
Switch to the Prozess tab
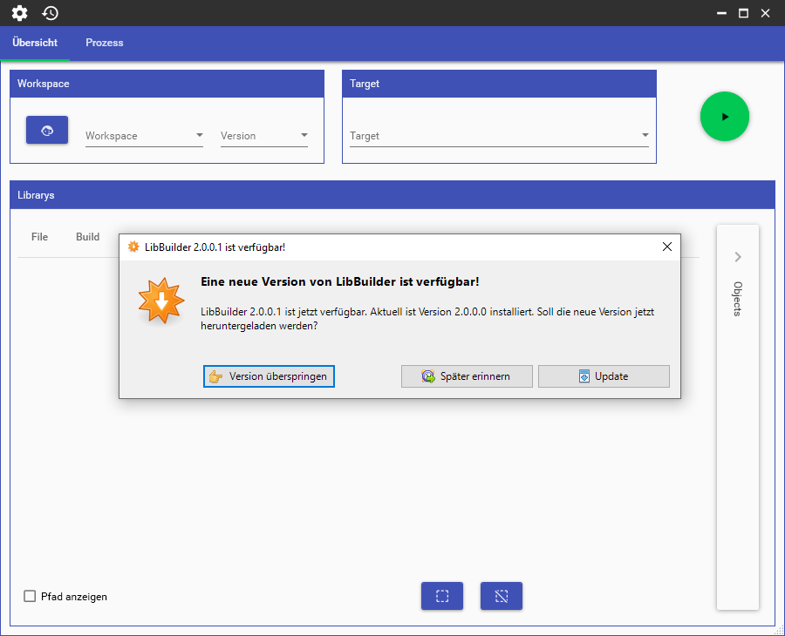pyautogui.click(x=104, y=43)
